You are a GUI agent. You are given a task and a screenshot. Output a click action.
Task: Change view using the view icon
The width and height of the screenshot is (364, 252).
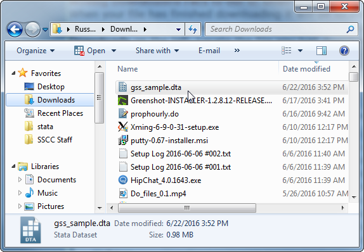click(x=287, y=50)
